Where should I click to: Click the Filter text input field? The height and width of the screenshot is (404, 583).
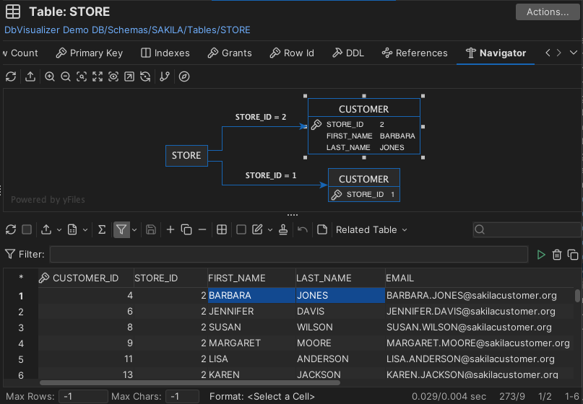[x=288, y=255]
